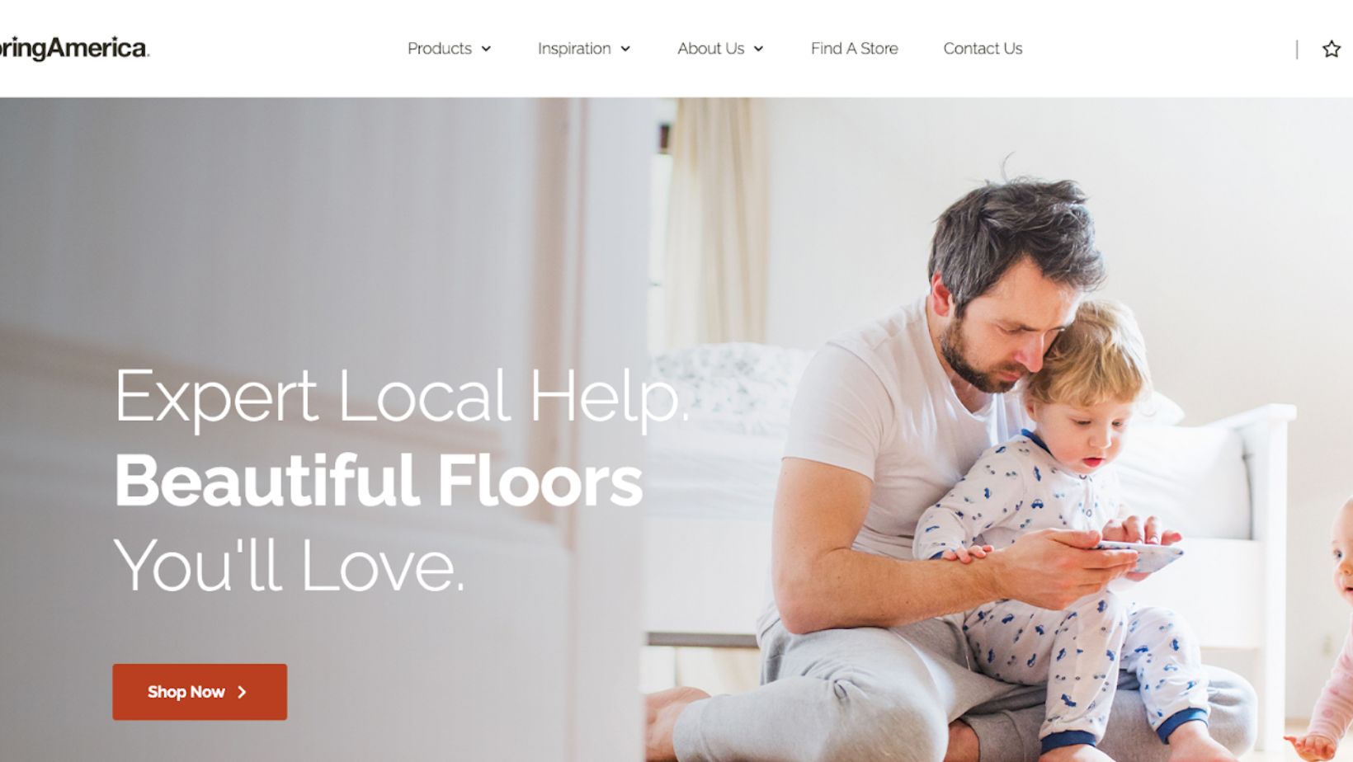
Task: Expand the Products dropdown chevron
Action: click(x=486, y=49)
